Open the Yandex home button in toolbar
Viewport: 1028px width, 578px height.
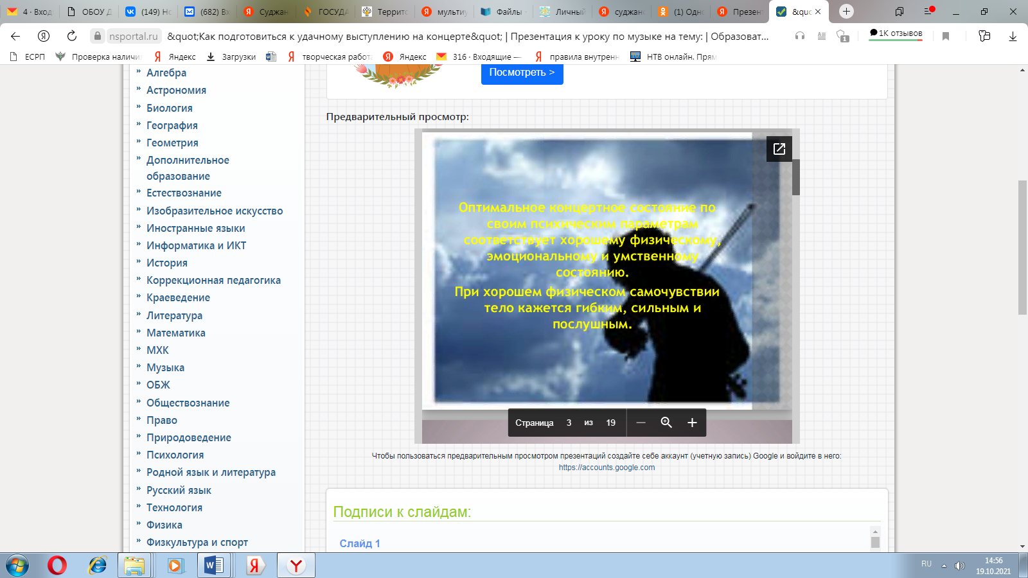point(44,36)
